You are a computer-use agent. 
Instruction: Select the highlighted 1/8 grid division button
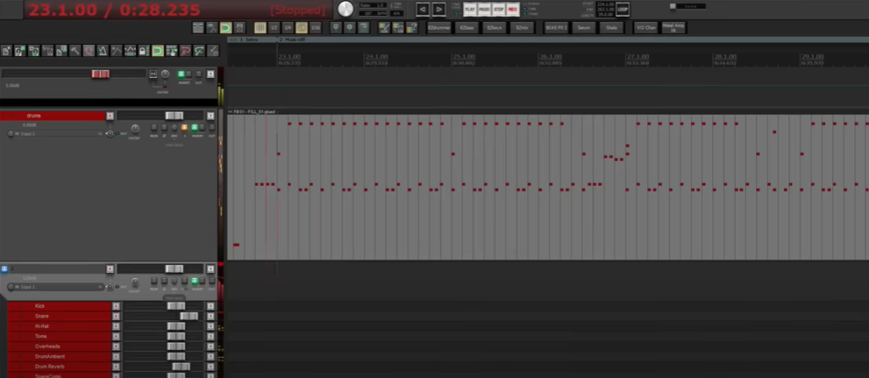tap(301, 28)
